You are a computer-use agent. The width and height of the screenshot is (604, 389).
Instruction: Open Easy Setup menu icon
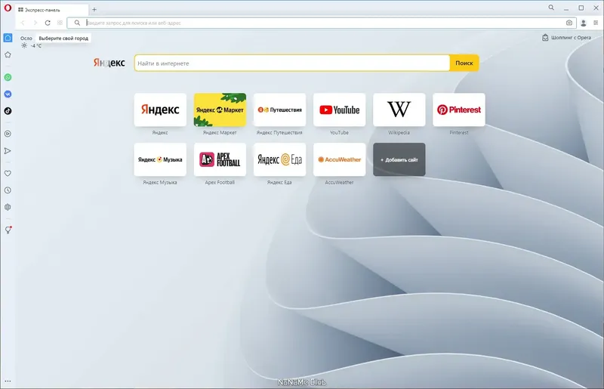[596, 23]
